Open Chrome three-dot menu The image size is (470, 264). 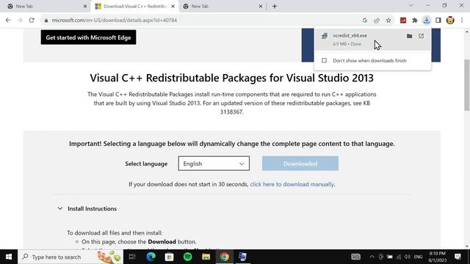coord(462,21)
